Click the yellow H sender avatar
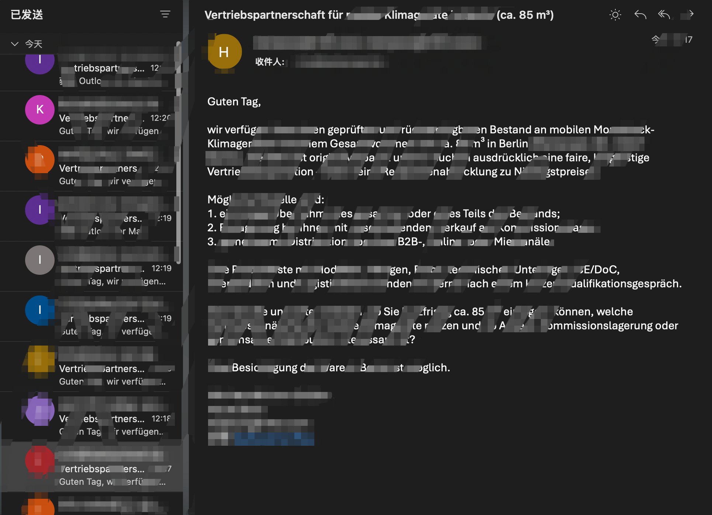This screenshot has width=712, height=515. pyautogui.click(x=224, y=52)
